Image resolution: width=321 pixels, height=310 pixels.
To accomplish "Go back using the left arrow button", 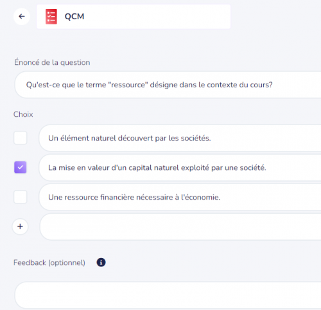I will pyautogui.click(x=22, y=17).
